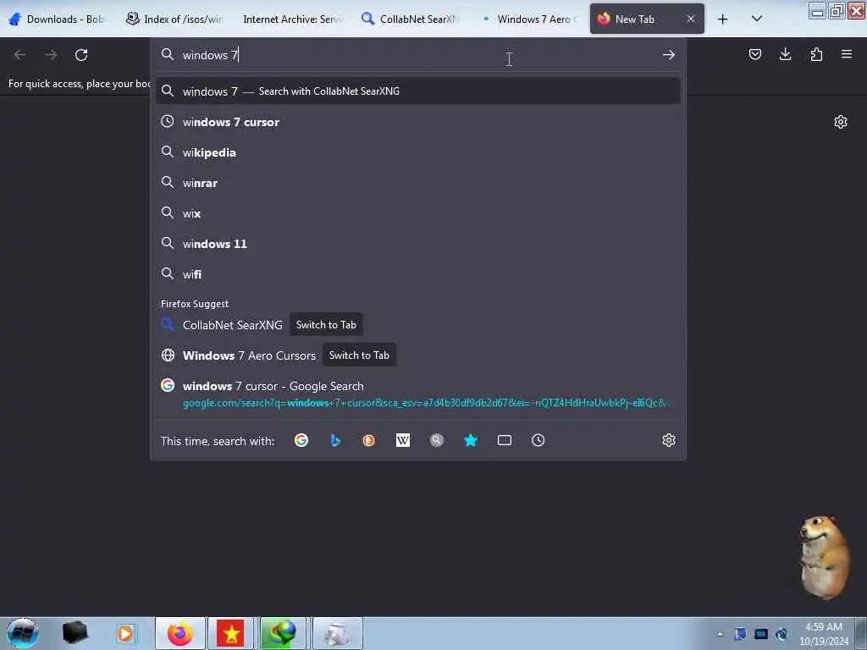Click Switch to Tab for Windows 7 Aero Cursors
This screenshot has height=650, width=867.
tap(359, 355)
